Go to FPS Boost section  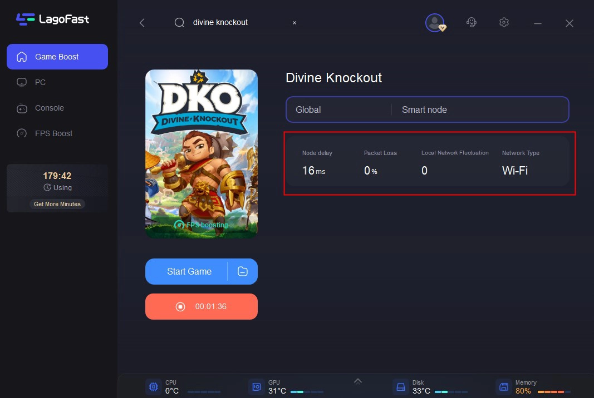53,133
